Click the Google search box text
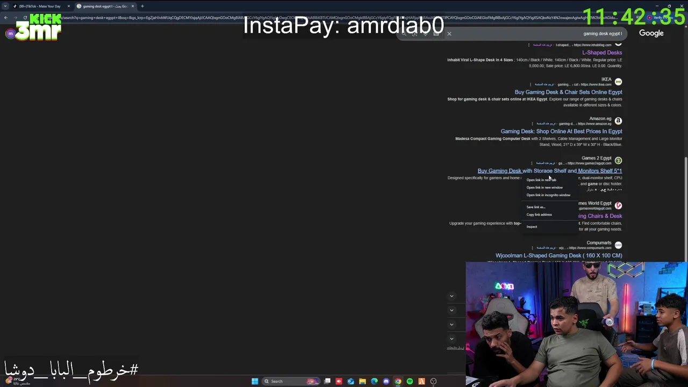 (603, 34)
